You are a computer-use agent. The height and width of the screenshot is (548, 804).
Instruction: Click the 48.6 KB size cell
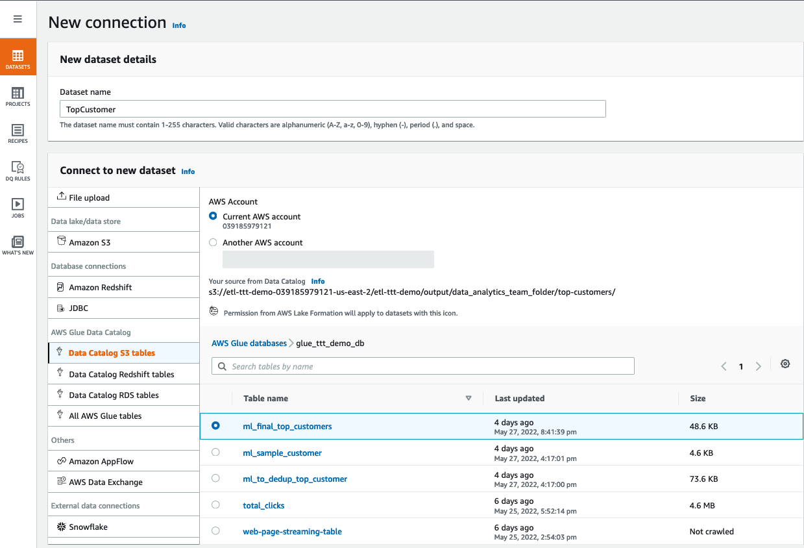pyautogui.click(x=704, y=427)
